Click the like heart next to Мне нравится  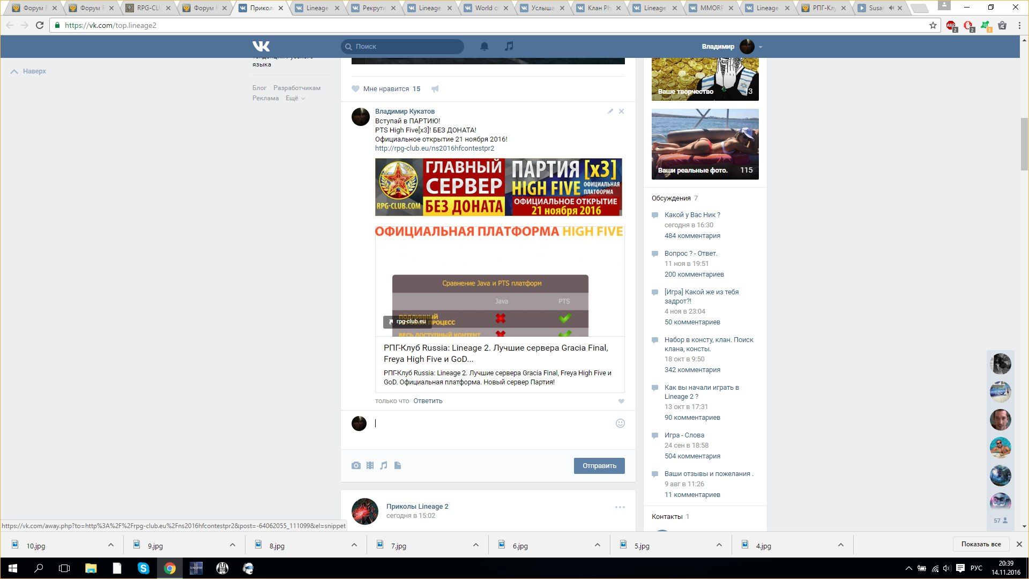(x=355, y=89)
